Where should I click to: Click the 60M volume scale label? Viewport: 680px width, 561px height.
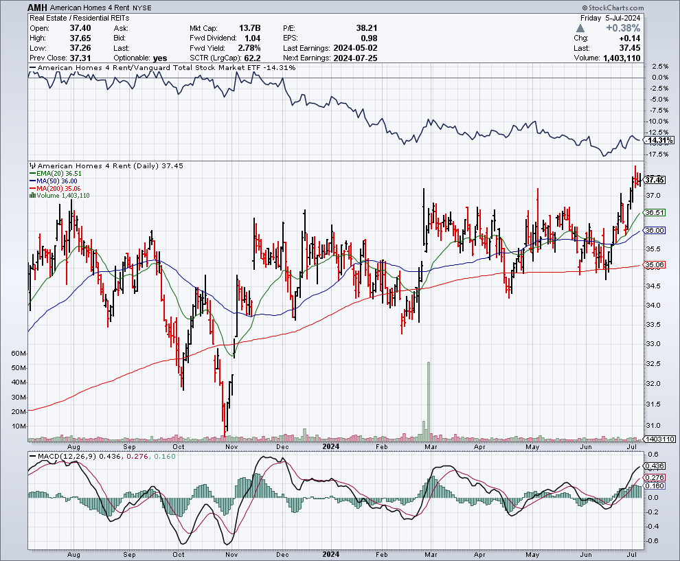coord(19,354)
